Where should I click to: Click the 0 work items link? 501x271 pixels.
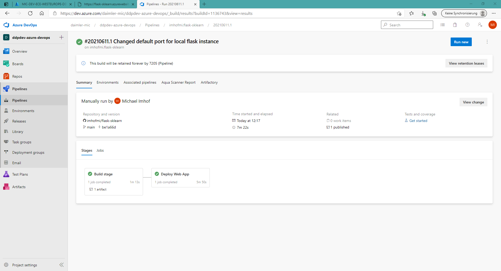[x=341, y=121]
